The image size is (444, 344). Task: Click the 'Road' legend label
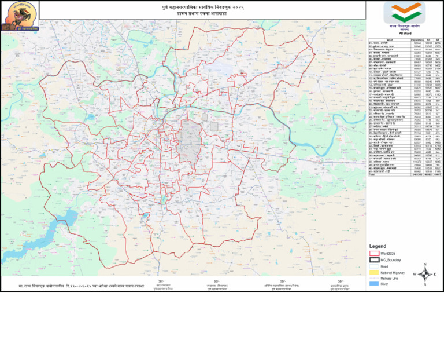(x=384, y=266)
